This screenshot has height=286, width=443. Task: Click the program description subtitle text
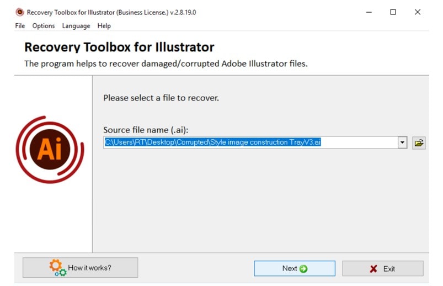coord(166,63)
